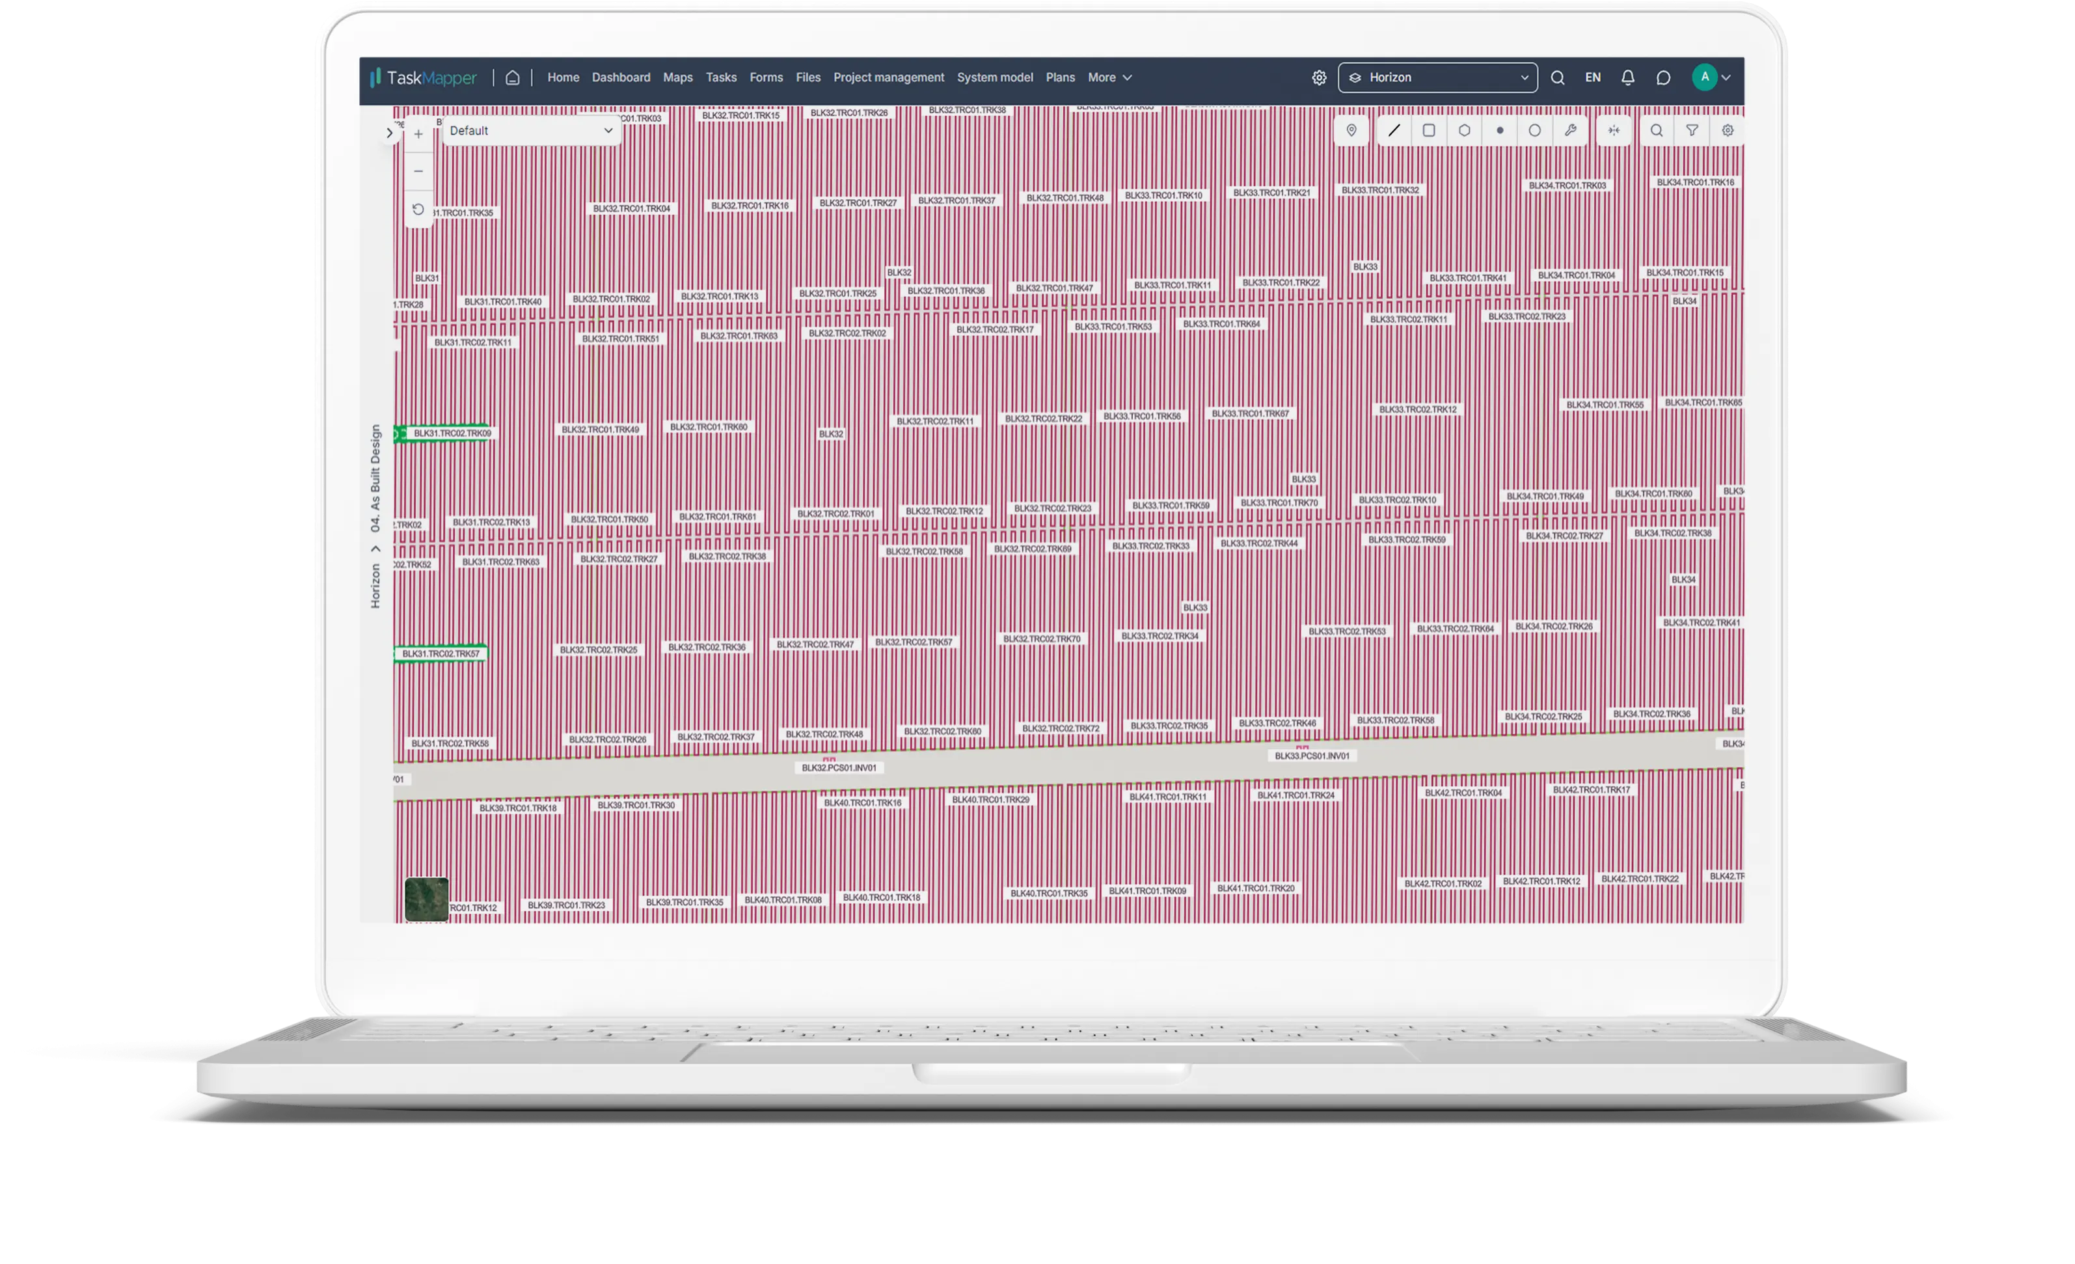The width and height of the screenshot is (2075, 1264).
Task: Open the map search magnifier
Action: coord(1657,131)
